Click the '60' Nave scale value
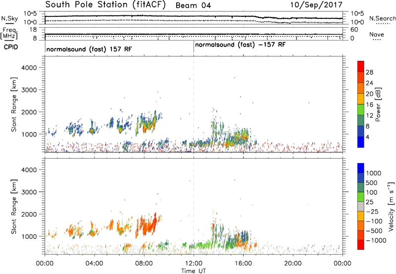The width and height of the screenshot is (396, 274). 354,30
